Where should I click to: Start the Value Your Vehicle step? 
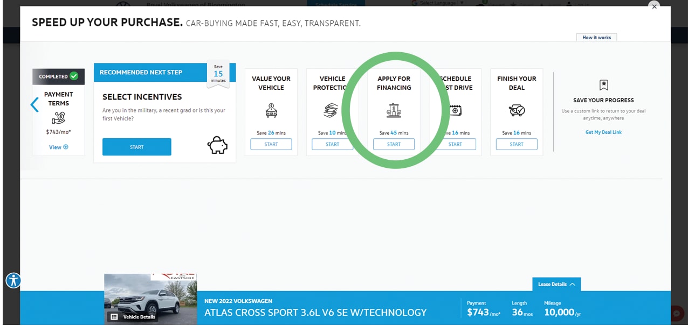coord(271,144)
